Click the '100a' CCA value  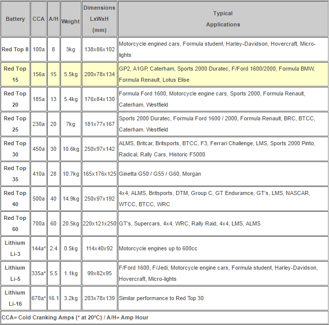pos(39,49)
